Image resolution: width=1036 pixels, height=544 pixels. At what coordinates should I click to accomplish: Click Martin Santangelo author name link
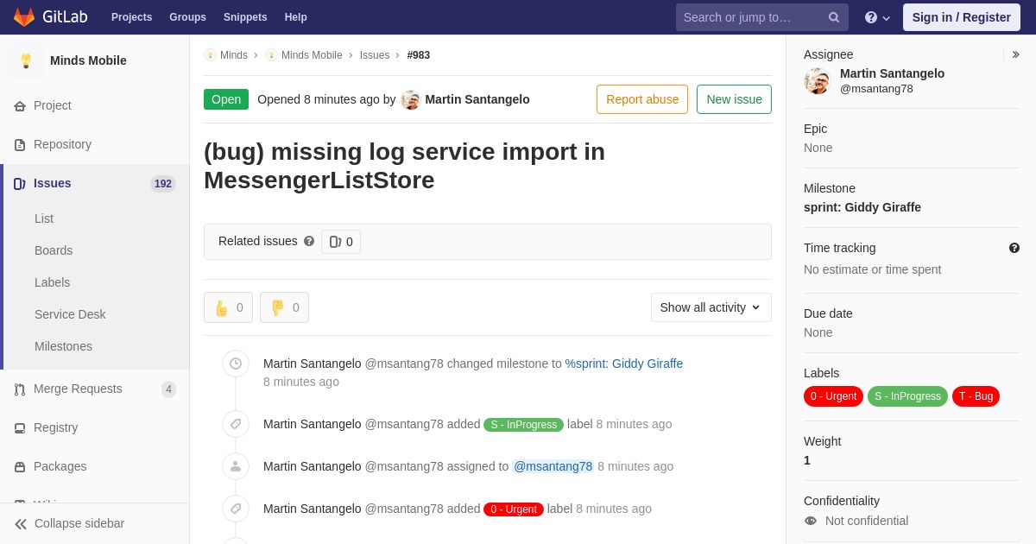[x=477, y=99]
